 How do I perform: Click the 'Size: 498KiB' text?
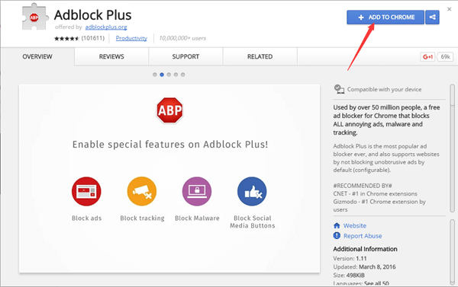349,276
